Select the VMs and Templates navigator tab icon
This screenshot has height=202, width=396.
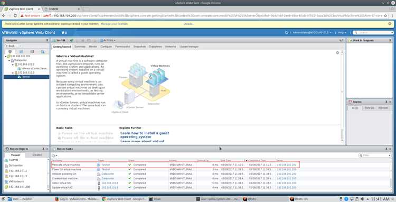21,52
